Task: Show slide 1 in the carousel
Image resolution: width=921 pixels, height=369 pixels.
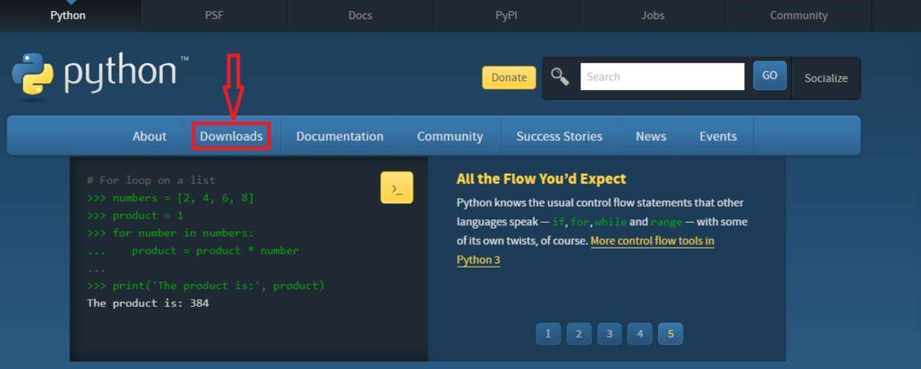Action: point(548,334)
